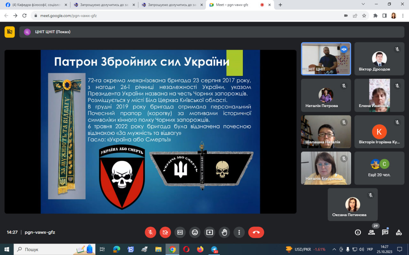View site information padlock icon

36,16
